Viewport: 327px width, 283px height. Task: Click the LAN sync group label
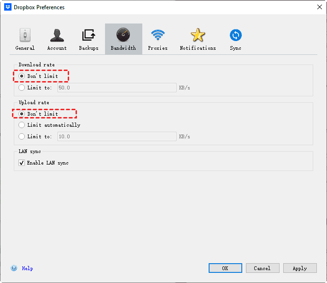click(x=29, y=151)
